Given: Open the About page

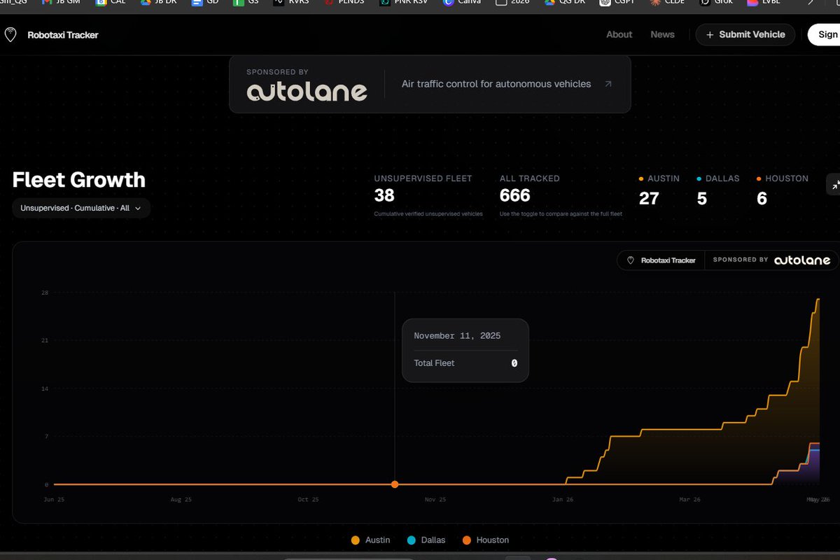Looking at the screenshot, I should pyautogui.click(x=619, y=34).
